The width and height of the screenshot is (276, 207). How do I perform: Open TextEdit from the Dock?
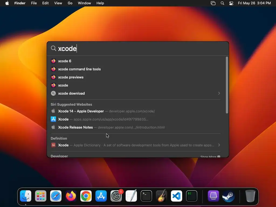[131, 196]
